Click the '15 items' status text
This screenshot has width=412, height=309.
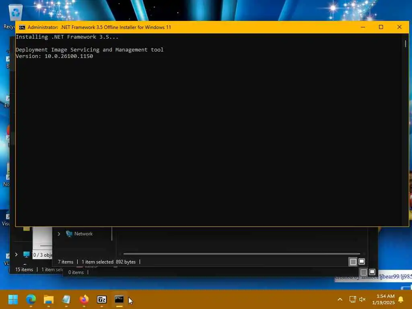[24, 270]
